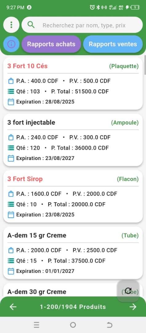Tap the floating refresh button
The height and width of the screenshot is (333, 146).
128,290
